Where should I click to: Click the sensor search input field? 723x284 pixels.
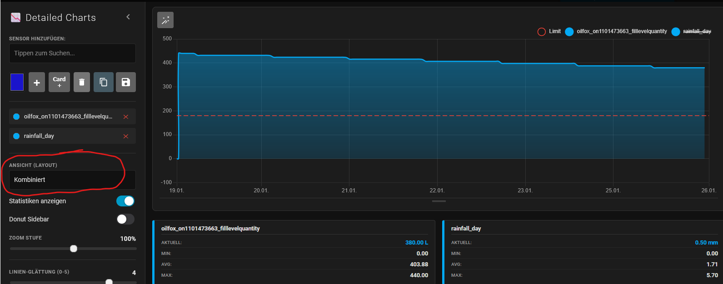pos(72,53)
